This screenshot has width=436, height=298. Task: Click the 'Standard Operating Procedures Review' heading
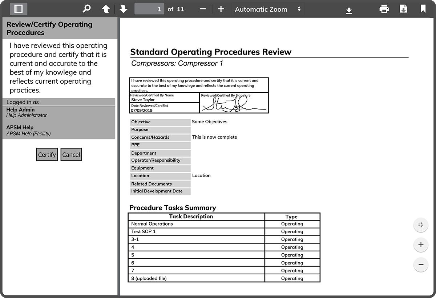point(211,52)
